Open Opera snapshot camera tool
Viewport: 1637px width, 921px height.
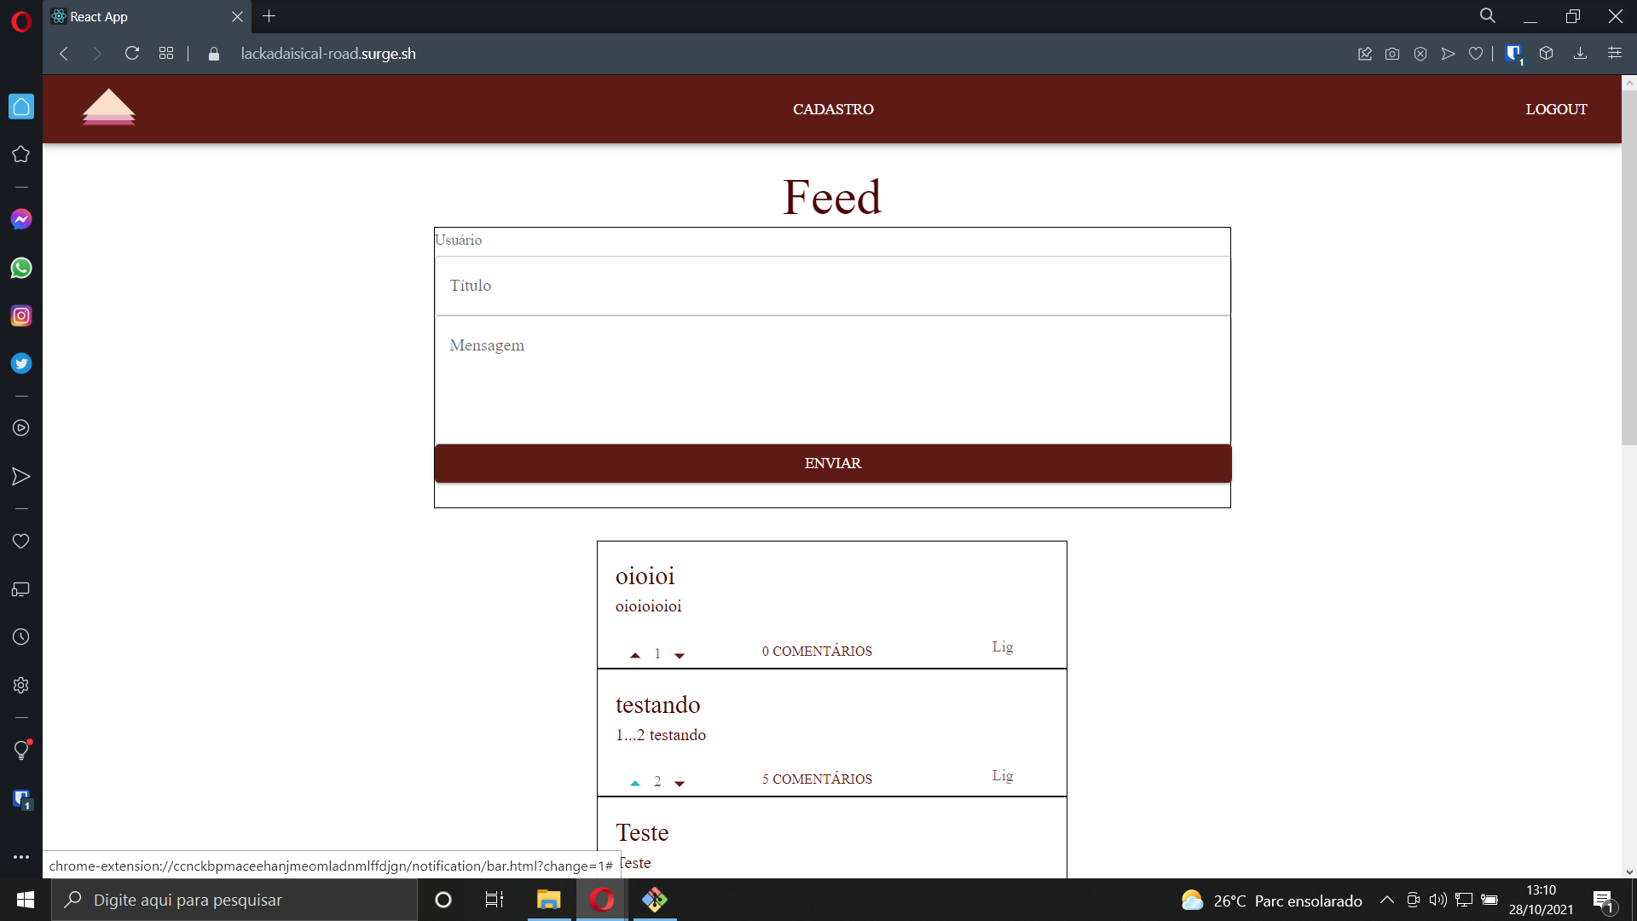[x=1392, y=54]
